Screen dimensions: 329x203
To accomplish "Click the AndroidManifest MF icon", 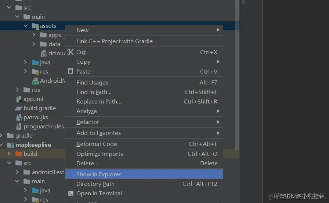I will [35, 81].
